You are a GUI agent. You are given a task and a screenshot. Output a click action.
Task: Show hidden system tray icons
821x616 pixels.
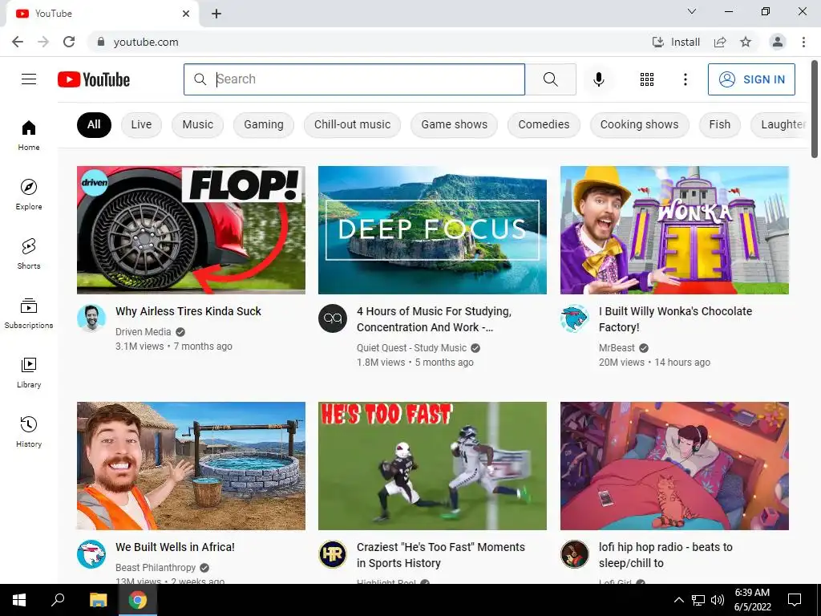(x=678, y=600)
